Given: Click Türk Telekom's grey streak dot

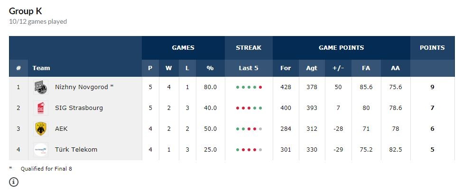Looking at the screenshot, I should tap(260, 150).
